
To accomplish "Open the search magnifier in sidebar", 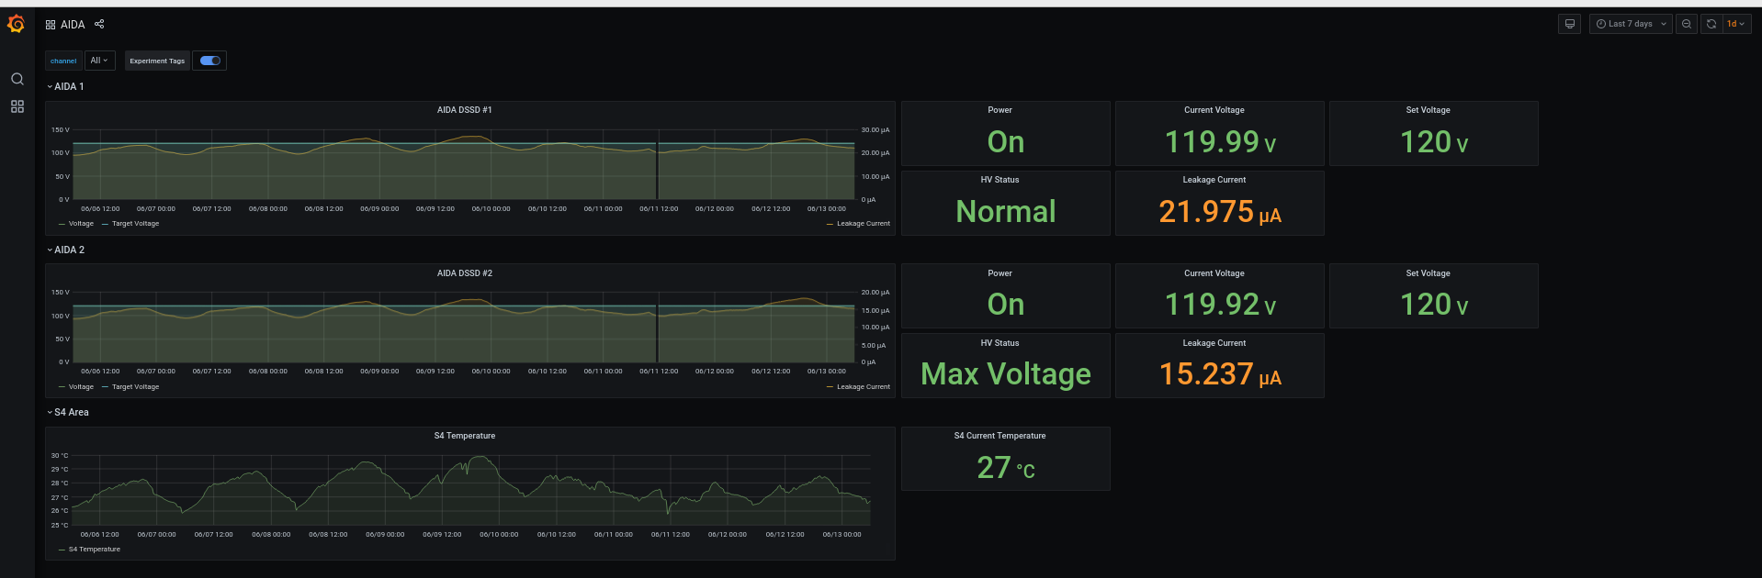I will pos(17,79).
